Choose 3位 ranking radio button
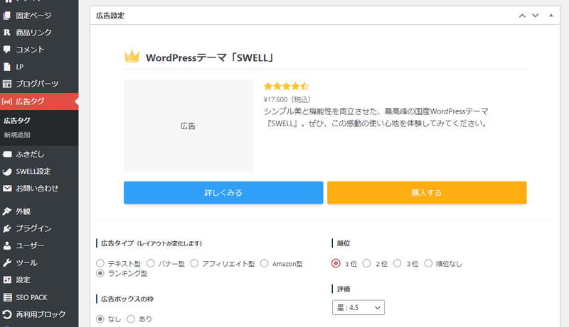This screenshot has width=569, height=327. [x=398, y=263]
